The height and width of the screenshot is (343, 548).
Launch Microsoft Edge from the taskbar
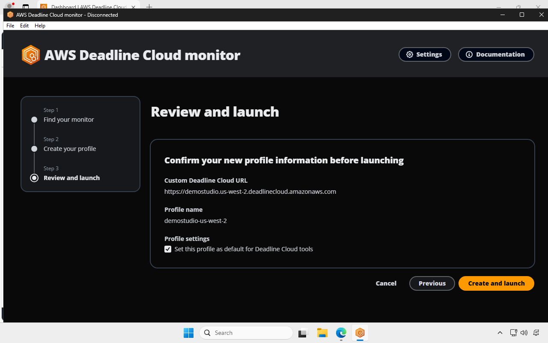coord(341,333)
